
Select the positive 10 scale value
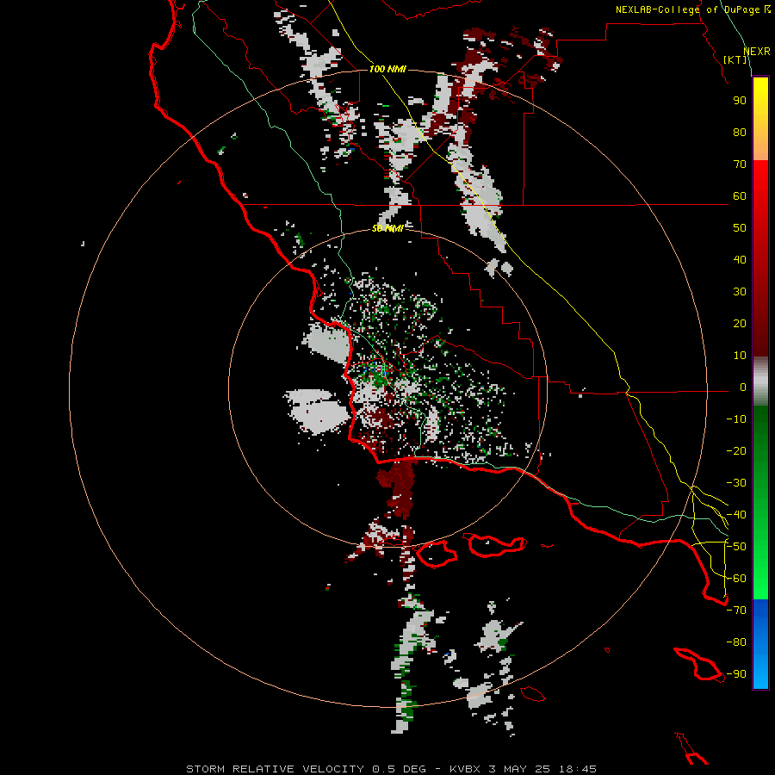click(740, 356)
